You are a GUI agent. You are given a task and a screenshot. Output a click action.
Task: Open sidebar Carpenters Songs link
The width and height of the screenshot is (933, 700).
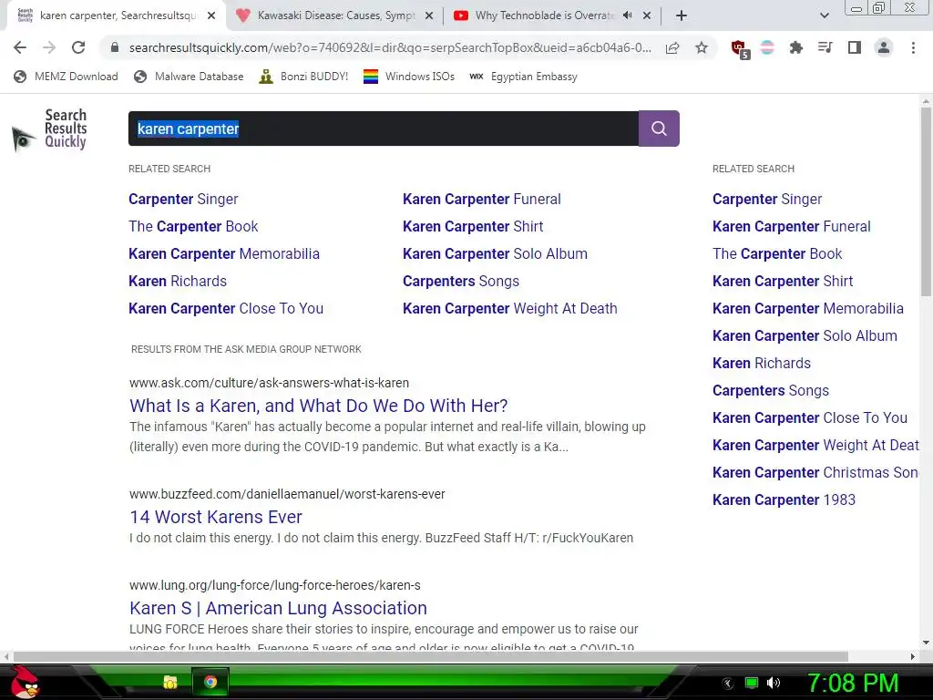click(771, 390)
